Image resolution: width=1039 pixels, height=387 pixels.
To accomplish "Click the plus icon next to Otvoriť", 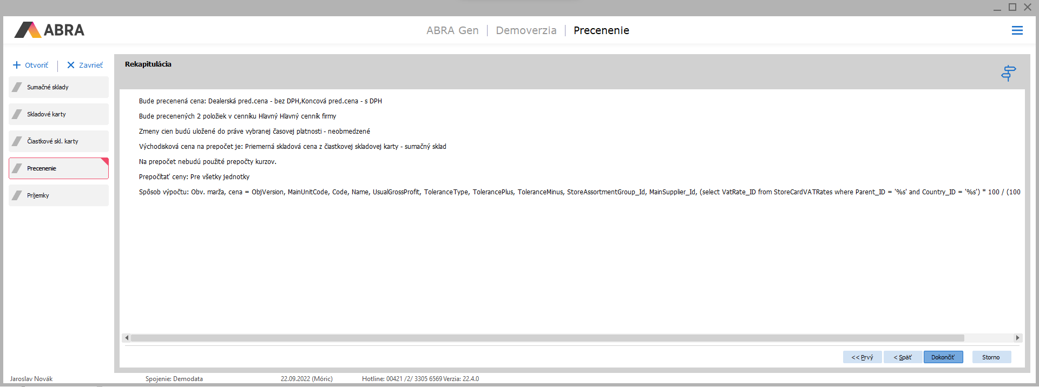I will click(17, 65).
